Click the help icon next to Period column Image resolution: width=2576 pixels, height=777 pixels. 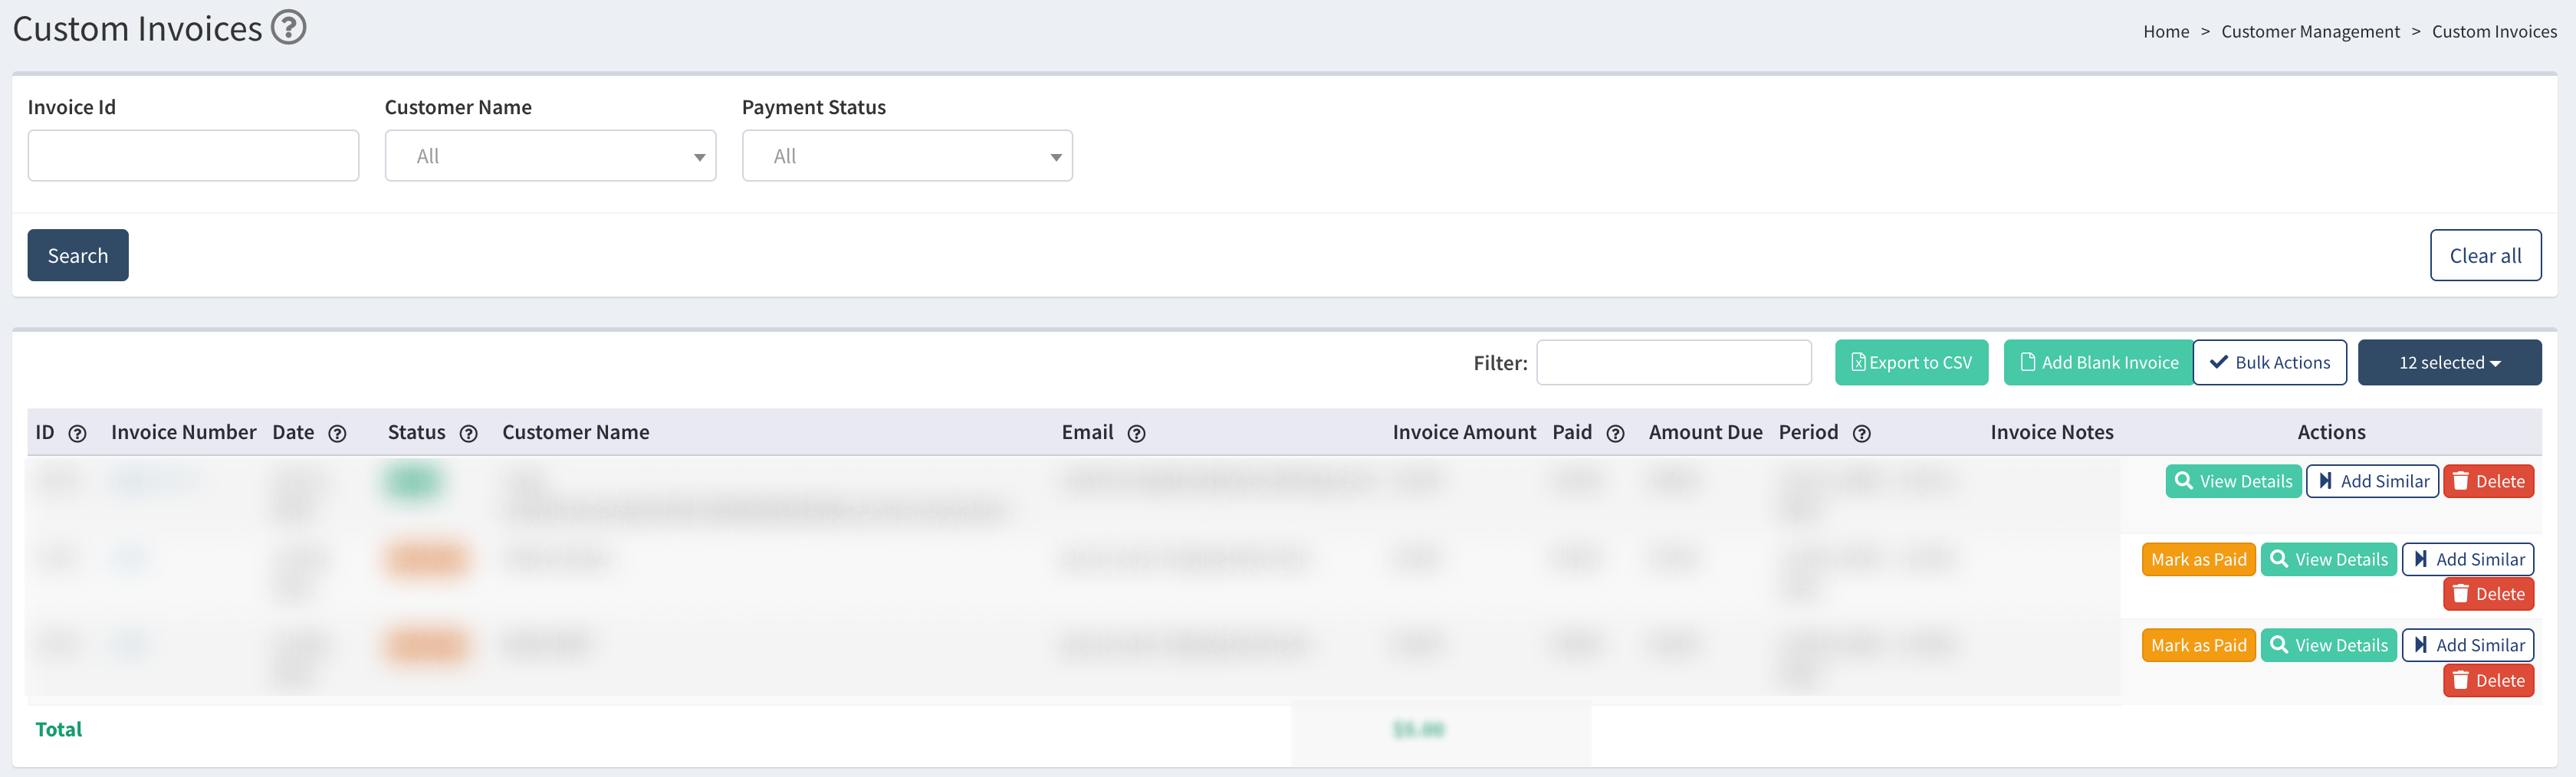1861,433
